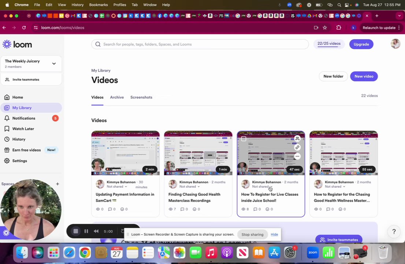This screenshot has height=264, width=405.
Task: Open Zoom from the dock
Action: coord(313,252)
